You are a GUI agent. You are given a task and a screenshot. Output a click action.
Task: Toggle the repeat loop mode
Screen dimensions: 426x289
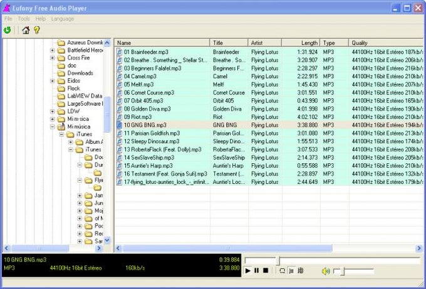(282, 271)
